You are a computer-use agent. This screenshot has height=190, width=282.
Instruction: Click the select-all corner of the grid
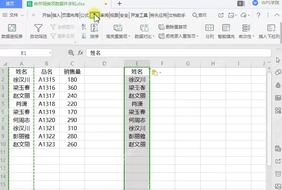pyautogui.click(x=4, y=64)
